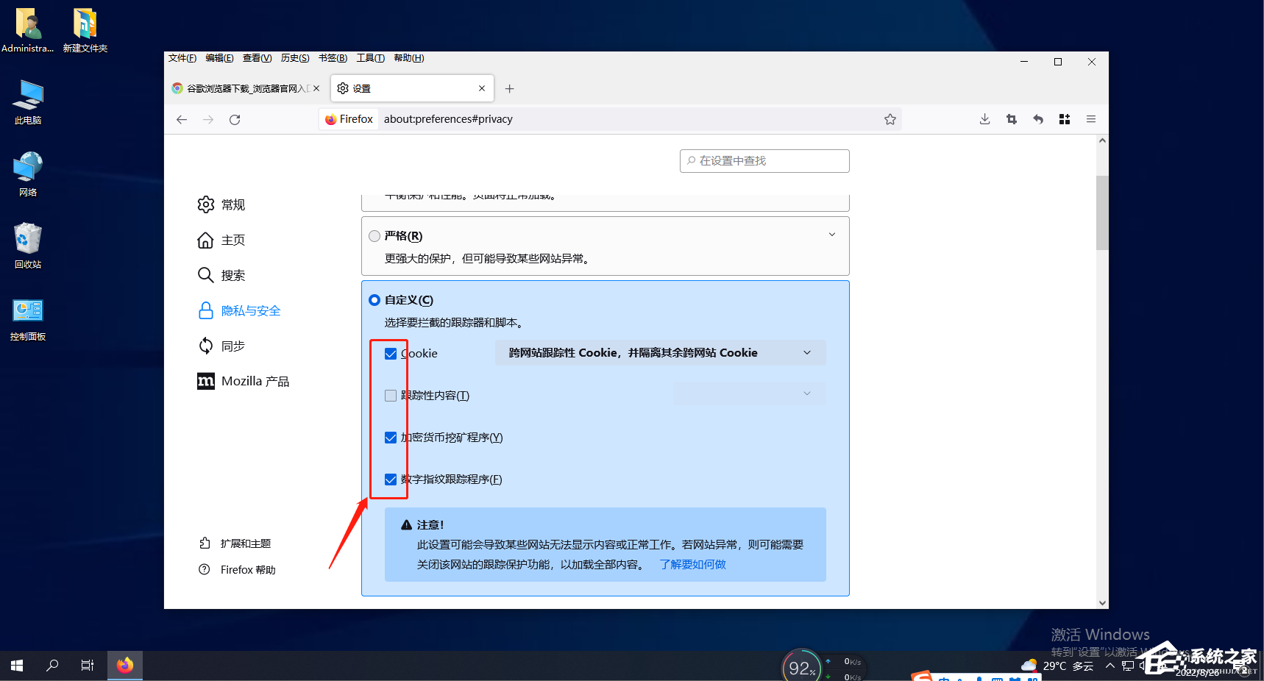The width and height of the screenshot is (1264, 681).
Task: Open the 工具 menu
Action: coord(370,57)
